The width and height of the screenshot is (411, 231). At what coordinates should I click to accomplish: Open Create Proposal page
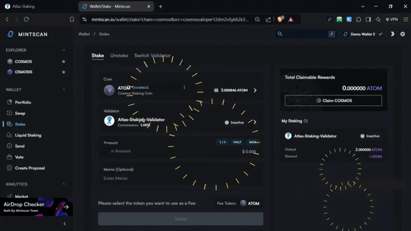point(30,168)
